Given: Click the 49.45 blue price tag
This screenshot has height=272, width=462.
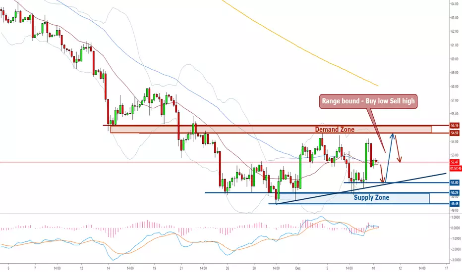Looking at the screenshot, I should 455,204.
